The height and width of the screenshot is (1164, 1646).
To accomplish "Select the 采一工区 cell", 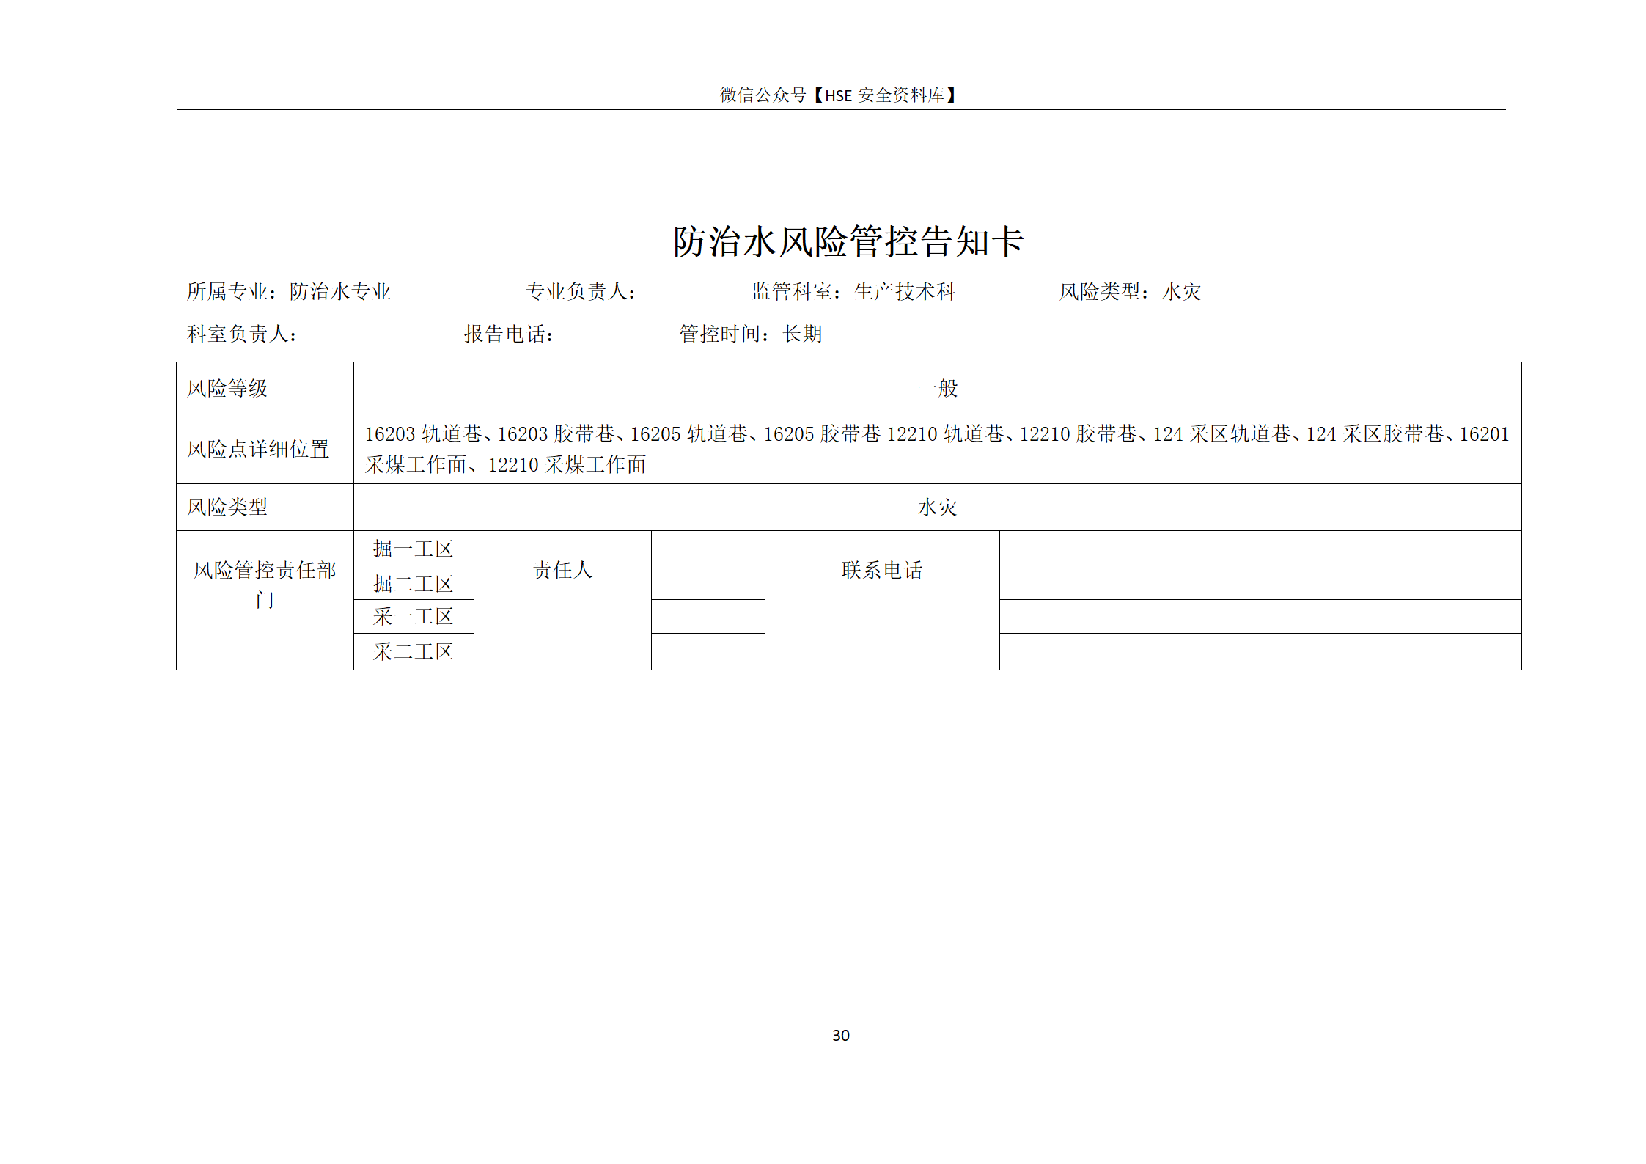I will (414, 617).
